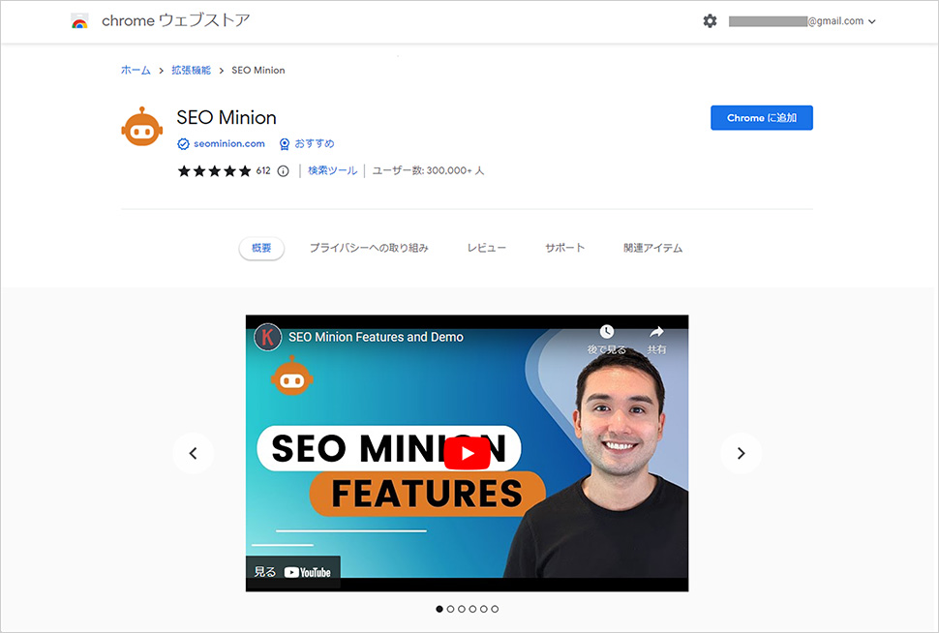Image resolution: width=939 pixels, height=633 pixels.
Task: Select the first carousel dot
Action: pyautogui.click(x=439, y=609)
